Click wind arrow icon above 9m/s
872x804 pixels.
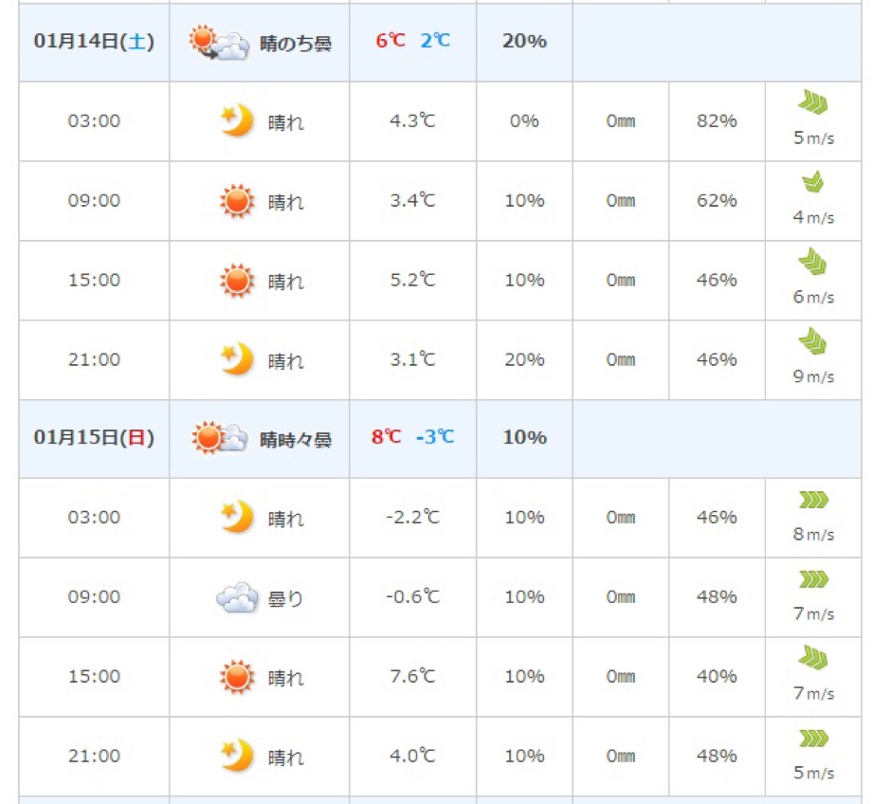813,341
